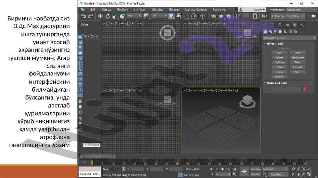The height and width of the screenshot is (178, 318).
Task: Select the Lights category icon
Action: 275,32
